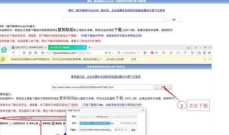Click the green circular icon left of lightning bolt
Viewport: 229px width, 135px height.
point(106,53)
